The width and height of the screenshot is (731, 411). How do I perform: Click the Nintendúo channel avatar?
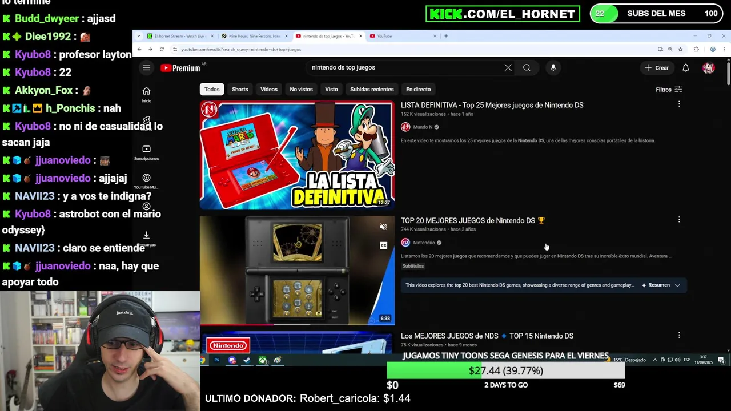405,243
